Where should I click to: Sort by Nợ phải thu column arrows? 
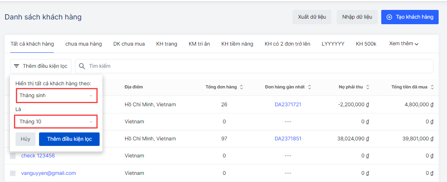(368, 87)
